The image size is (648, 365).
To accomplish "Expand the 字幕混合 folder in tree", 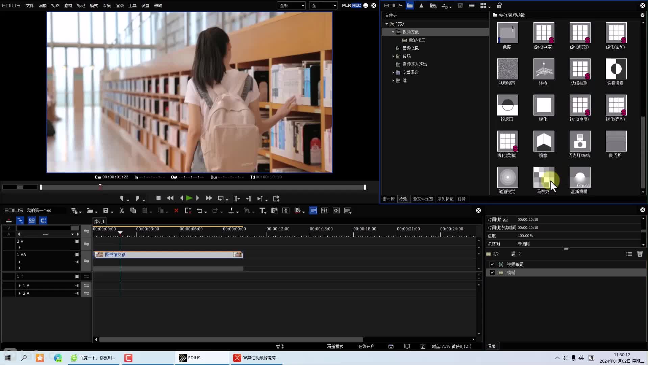I will click(x=393, y=72).
